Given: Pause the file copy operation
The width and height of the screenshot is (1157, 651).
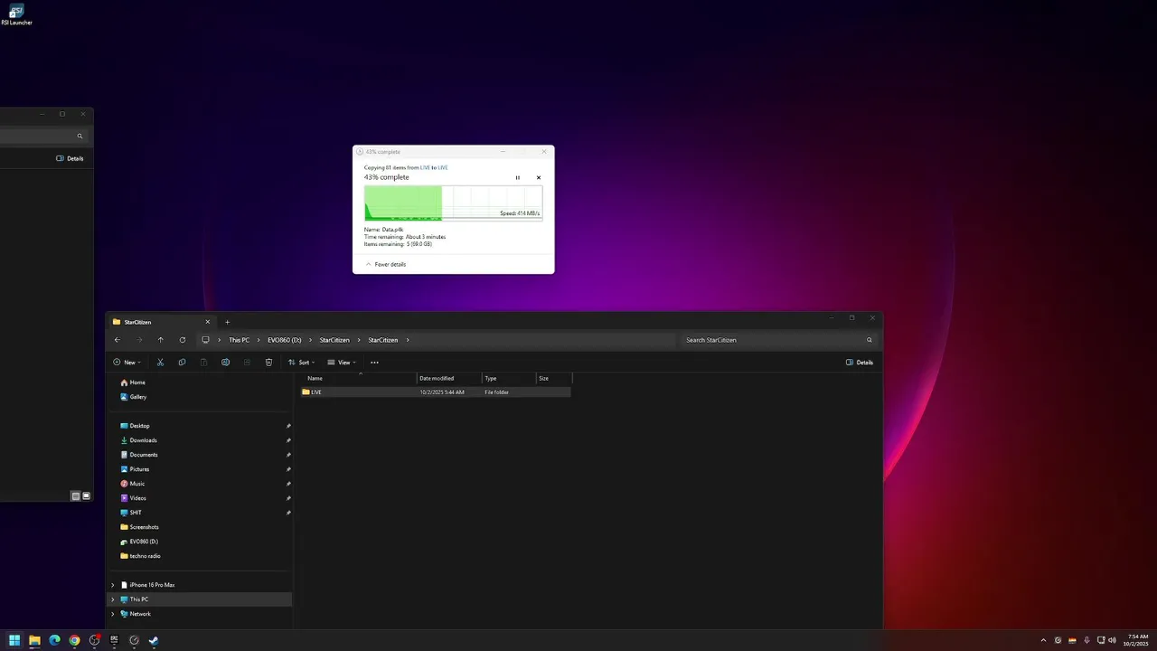Looking at the screenshot, I should point(518,178).
